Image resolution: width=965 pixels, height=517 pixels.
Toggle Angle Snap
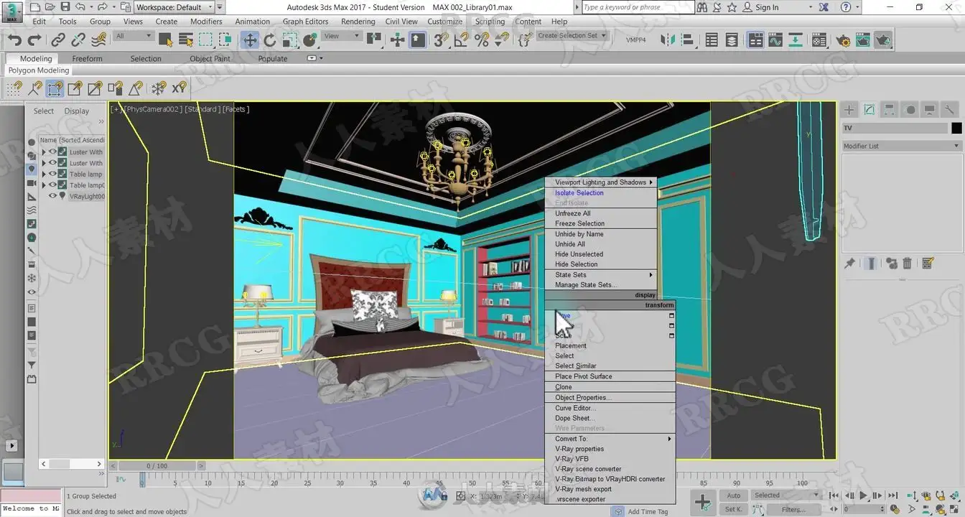(x=462, y=40)
